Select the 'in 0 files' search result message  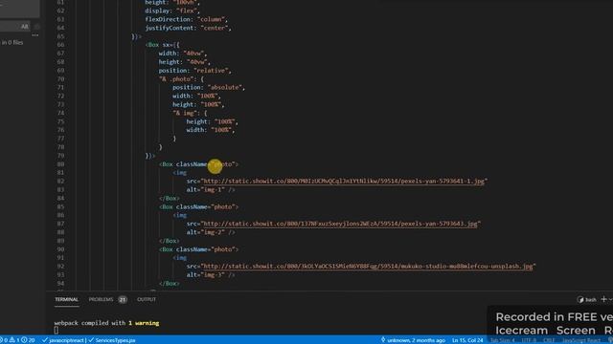(x=11, y=42)
